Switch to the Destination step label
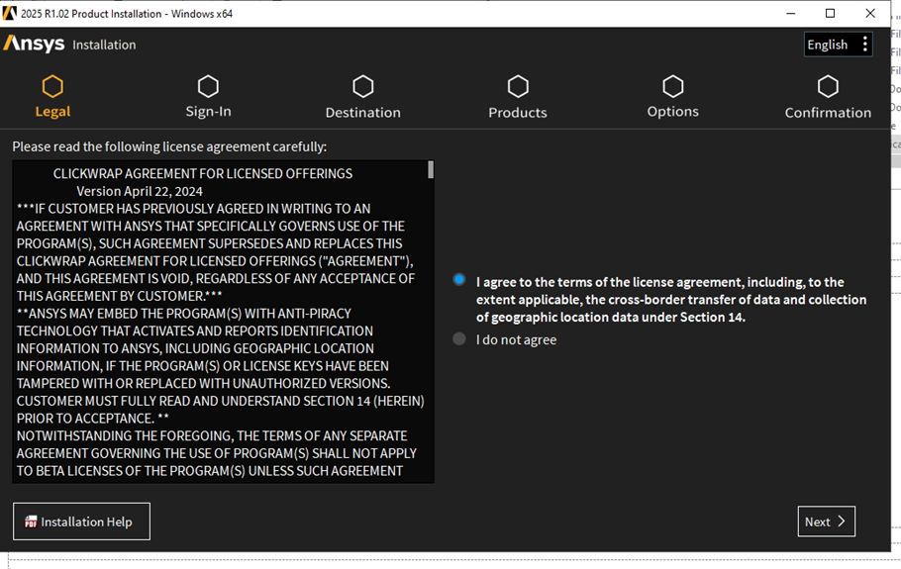Image resolution: width=901 pixels, height=569 pixels. point(363,113)
